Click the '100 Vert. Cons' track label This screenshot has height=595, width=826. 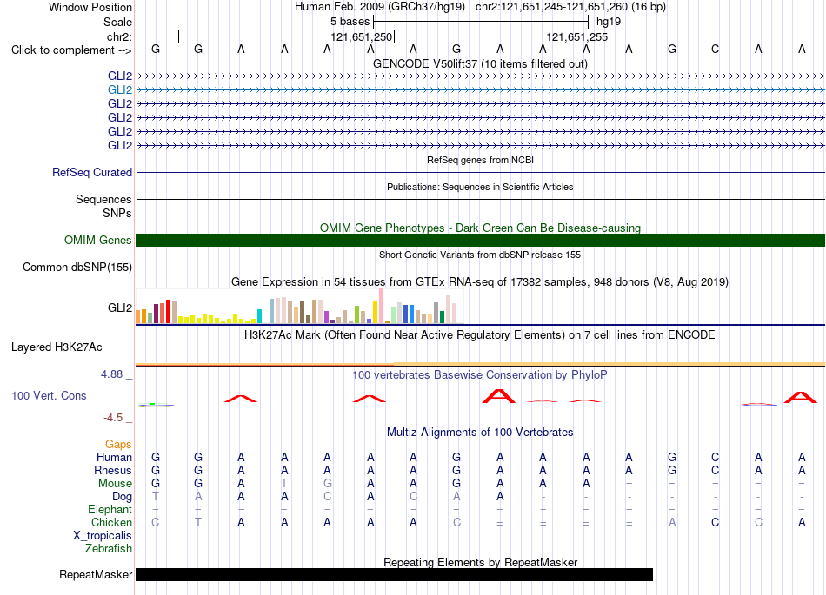pyautogui.click(x=49, y=395)
